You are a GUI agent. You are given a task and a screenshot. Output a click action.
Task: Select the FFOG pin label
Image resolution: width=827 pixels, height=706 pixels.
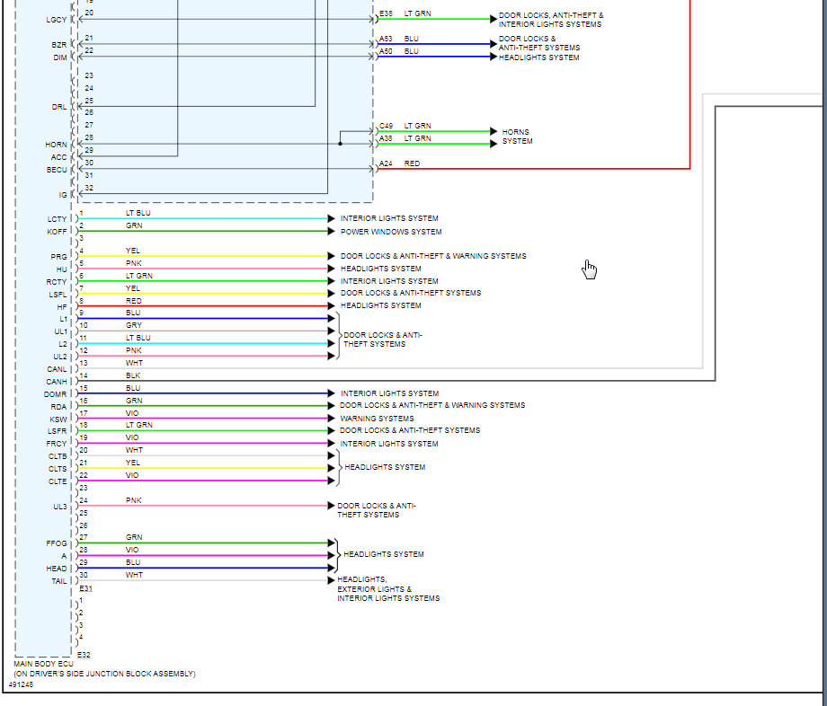tap(57, 543)
